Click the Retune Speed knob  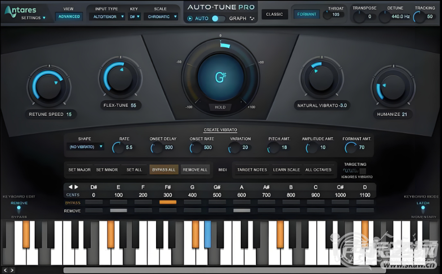pyautogui.click(x=49, y=87)
